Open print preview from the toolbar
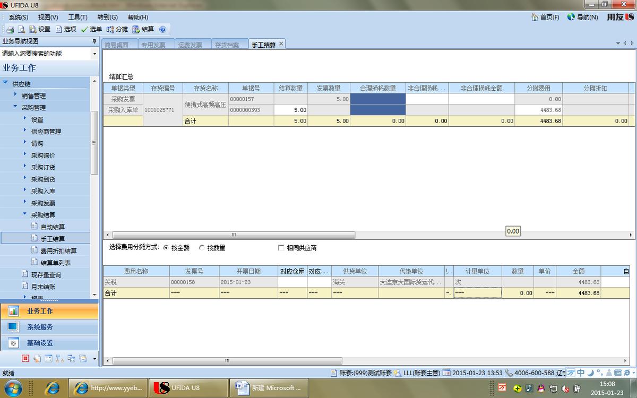Screen dimensions: 637x398 coord(21,29)
